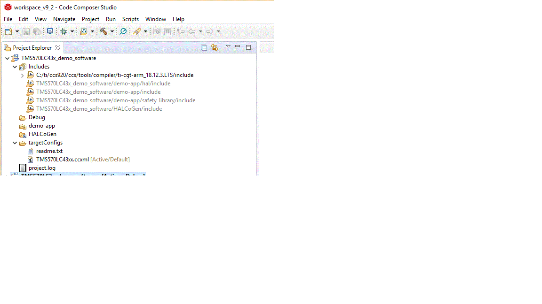Collapse the TMS570LC43x_demo_software project node

[7, 59]
